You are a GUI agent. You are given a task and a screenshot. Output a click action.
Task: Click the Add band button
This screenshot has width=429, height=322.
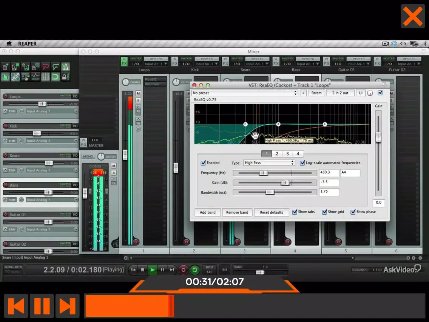tap(208, 212)
